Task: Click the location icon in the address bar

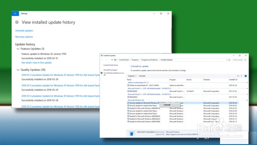Action: point(115,60)
